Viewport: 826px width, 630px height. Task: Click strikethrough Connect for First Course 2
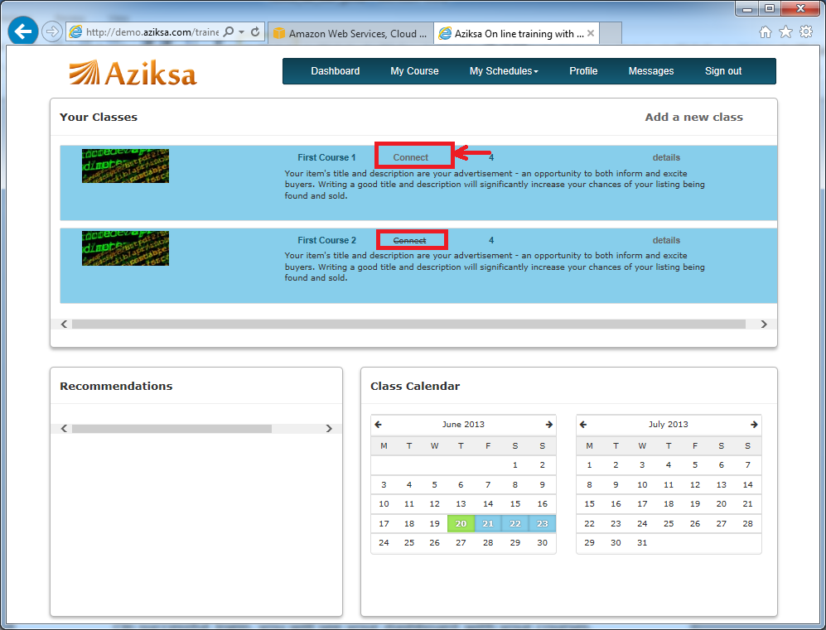409,241
